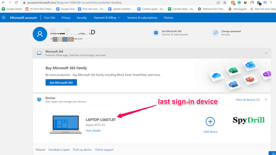The image size is (276, 155).
Task: Collapse the Devices section chevron
Action: (266, 100)
